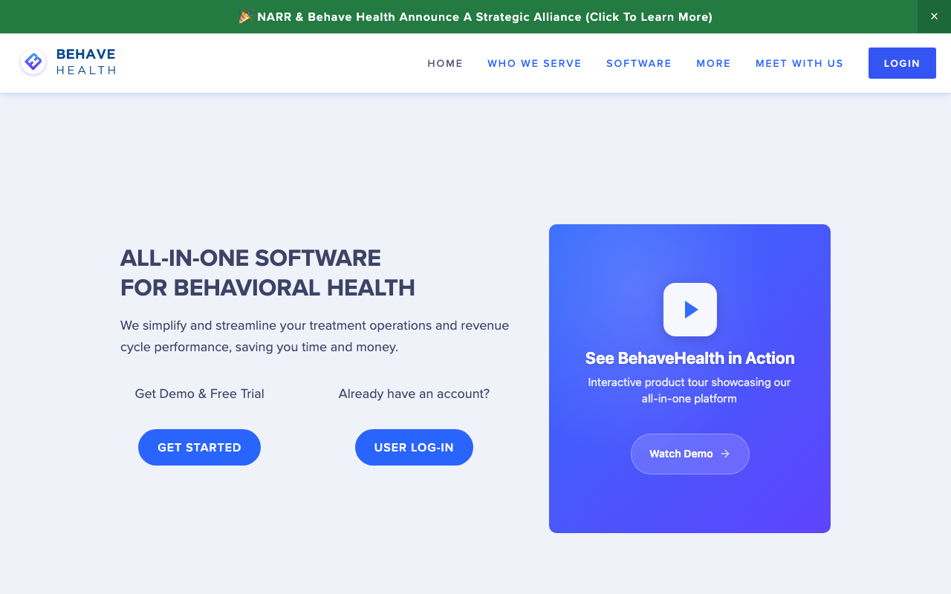
Task: Click the interactive product tour description text
Action: point(689,390)
